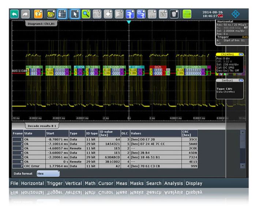
Task: Click values cell [hex] 70 61 C3 CB
Action: [x=156, y=166]
